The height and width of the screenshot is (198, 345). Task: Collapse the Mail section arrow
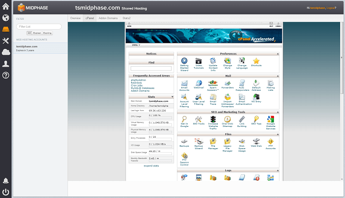(x=277, y=76)
